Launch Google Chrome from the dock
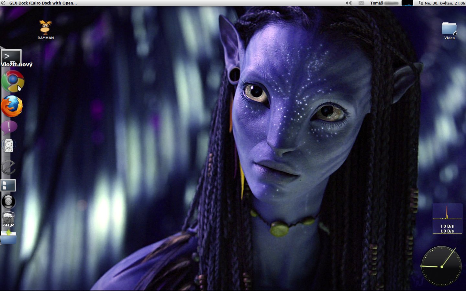This screenshot has width=466, height=291. click(x=13, y=81)
